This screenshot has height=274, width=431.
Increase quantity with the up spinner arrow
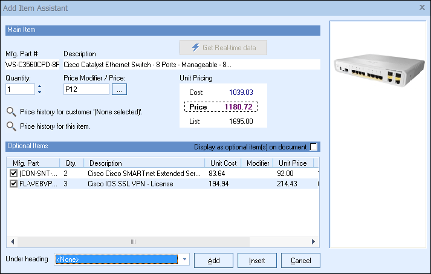pyautogui.click(x=39, y=86)
